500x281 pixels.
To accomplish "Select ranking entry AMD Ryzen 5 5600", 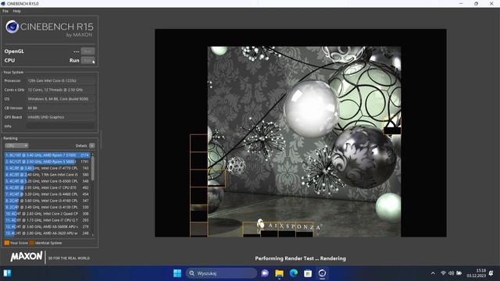I will (x=48, y=162).
